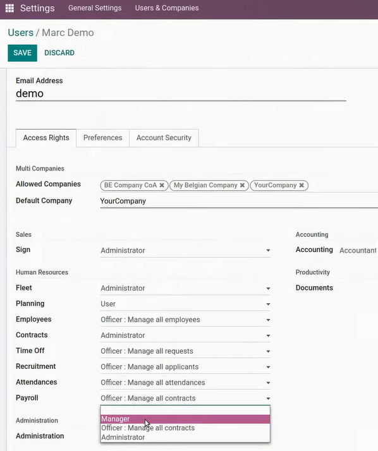Expand the Employees access dropdown
The image size is (378, 451).
[x=185, y=320]
